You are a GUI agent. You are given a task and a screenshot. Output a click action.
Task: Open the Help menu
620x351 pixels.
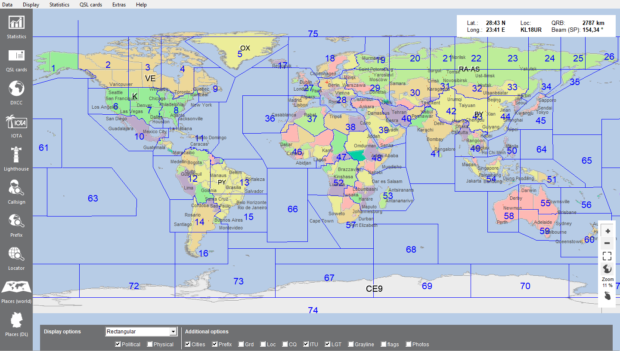coord(141,5)
